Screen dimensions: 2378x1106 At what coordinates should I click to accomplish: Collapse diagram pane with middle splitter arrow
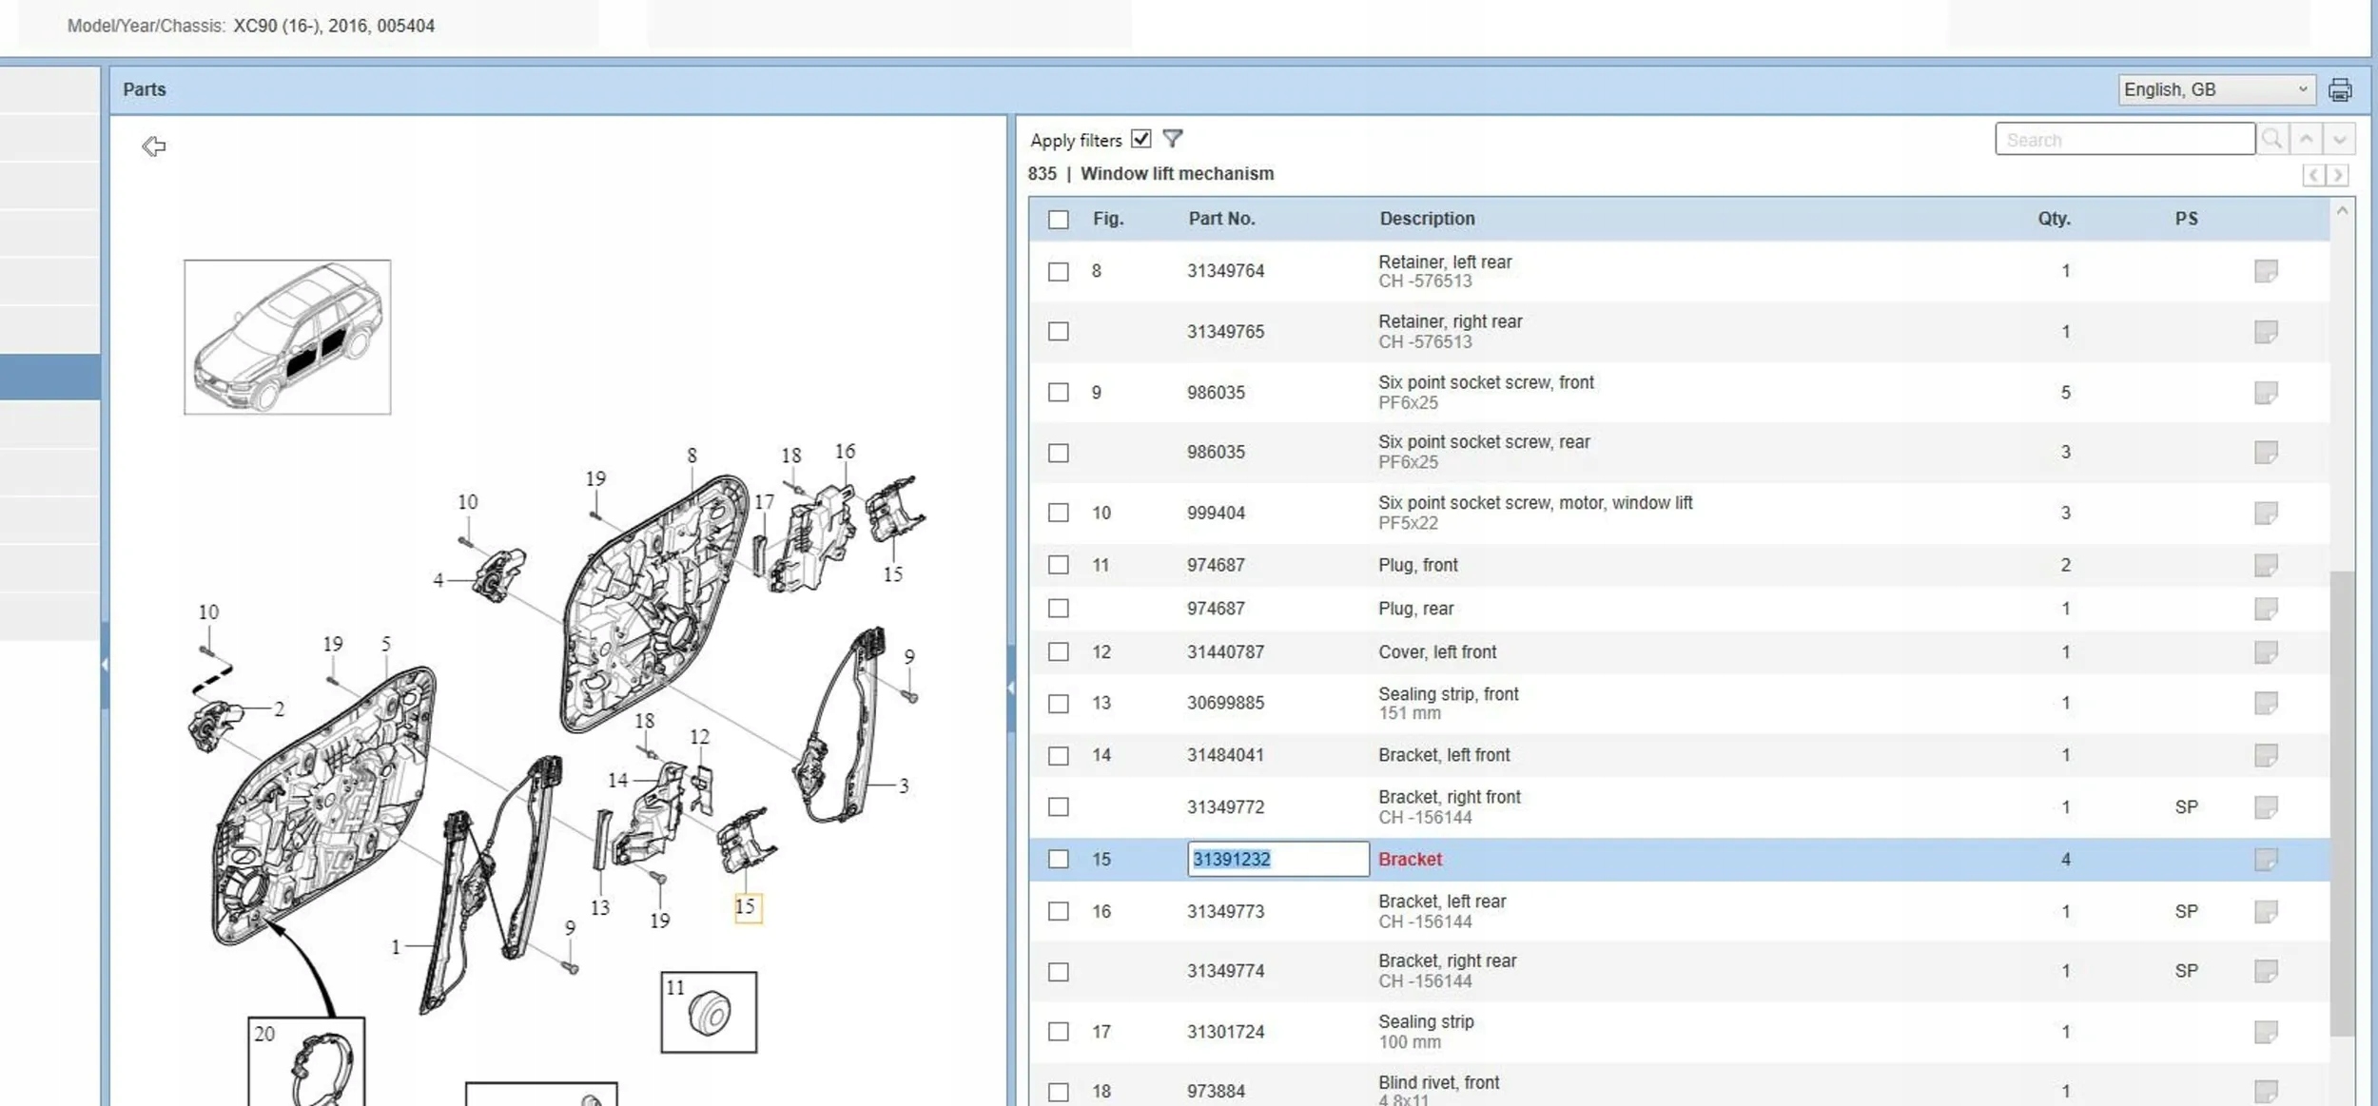[x=1010, y=688]
